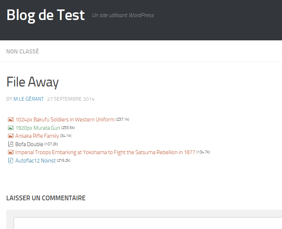
Task: Download the Autoflac12 Noinst archive
Action: click(35, 160)
